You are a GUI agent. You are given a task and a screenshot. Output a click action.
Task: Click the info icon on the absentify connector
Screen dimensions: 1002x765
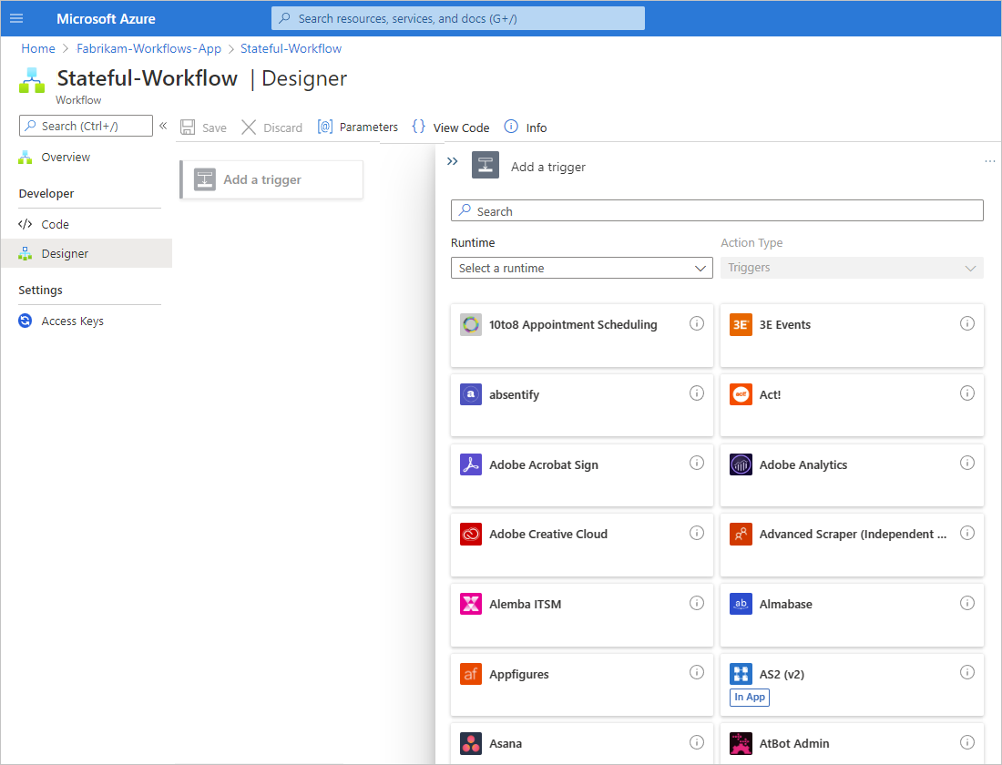[x=697, y=393]
